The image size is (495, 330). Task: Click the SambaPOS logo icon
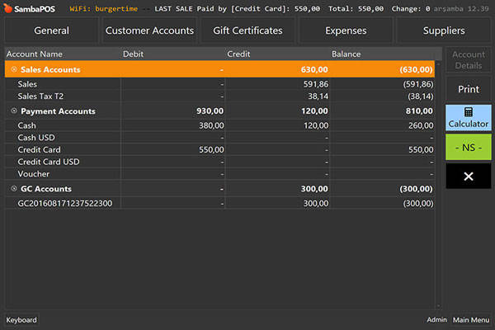(x=8, y=8)
